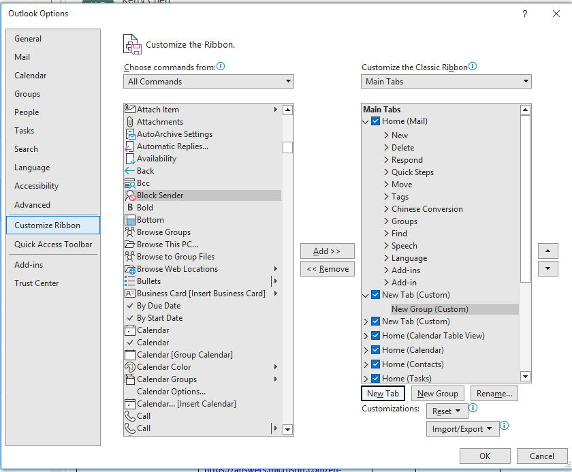The width and height of the screenshot is (572, 472).
Task: Toggle the Home (Calendar) checkbox
Action: [x=375, y=350]
